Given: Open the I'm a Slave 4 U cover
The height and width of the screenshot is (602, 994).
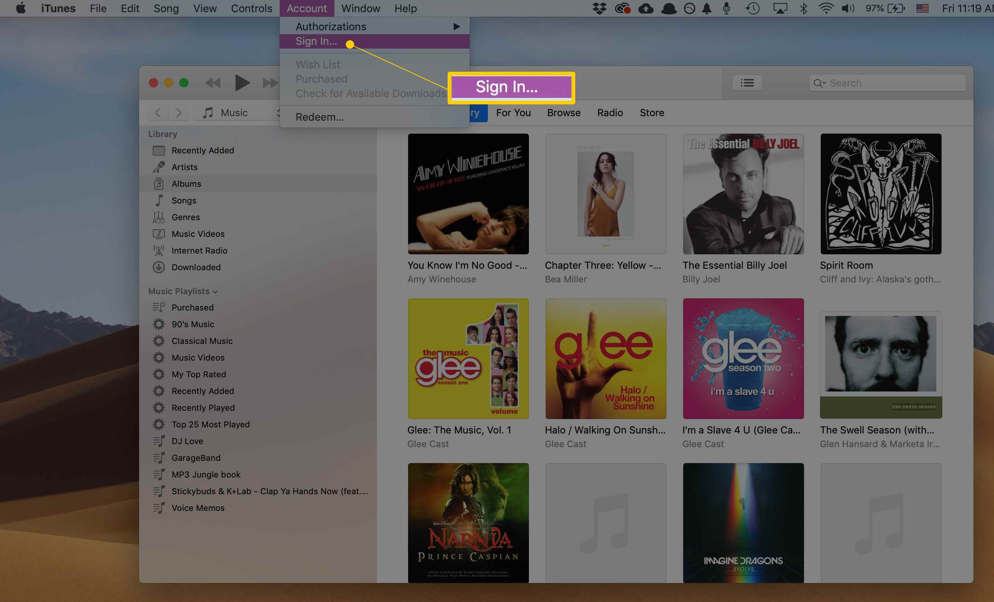Looking at the screenshot, I should click(743, 359).
